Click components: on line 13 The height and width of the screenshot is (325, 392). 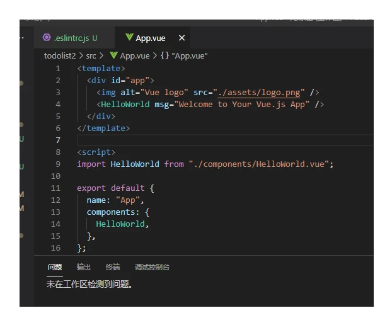pyautogui.click(x=113, y=212)
